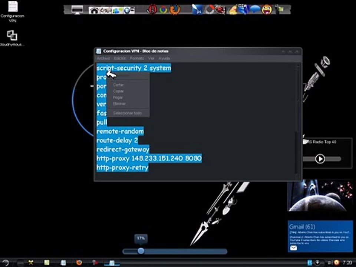Screen dimensions: 356x267
Task: Open the blue chat bubble messenger icon
Action: [255, 9]
